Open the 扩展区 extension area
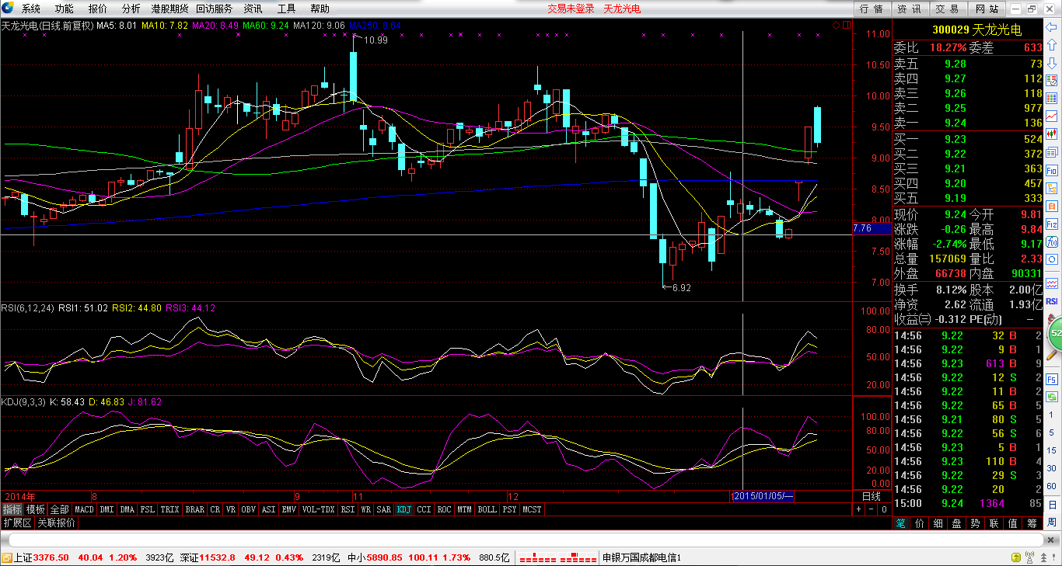The width and height of the screenshot is (1062, 566). [17, 523]
